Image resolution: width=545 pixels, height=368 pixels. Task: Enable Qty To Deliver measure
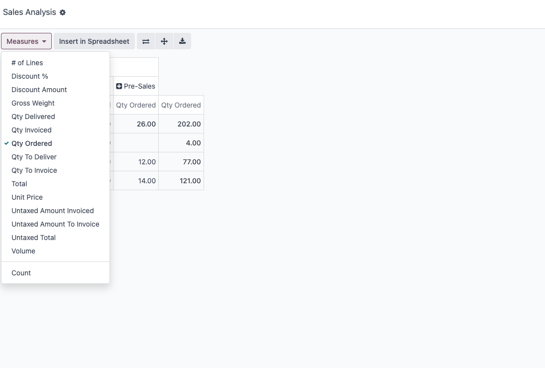click(56, 157)
